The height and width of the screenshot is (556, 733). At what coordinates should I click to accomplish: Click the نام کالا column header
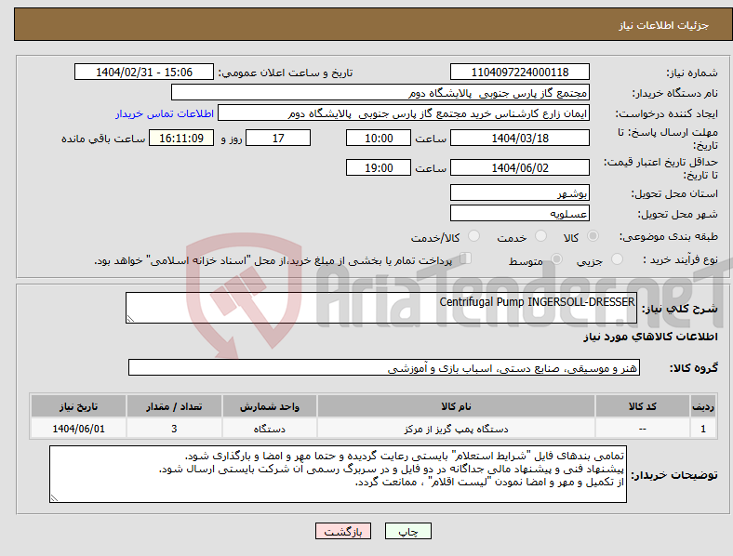click(x=456, y=406)
